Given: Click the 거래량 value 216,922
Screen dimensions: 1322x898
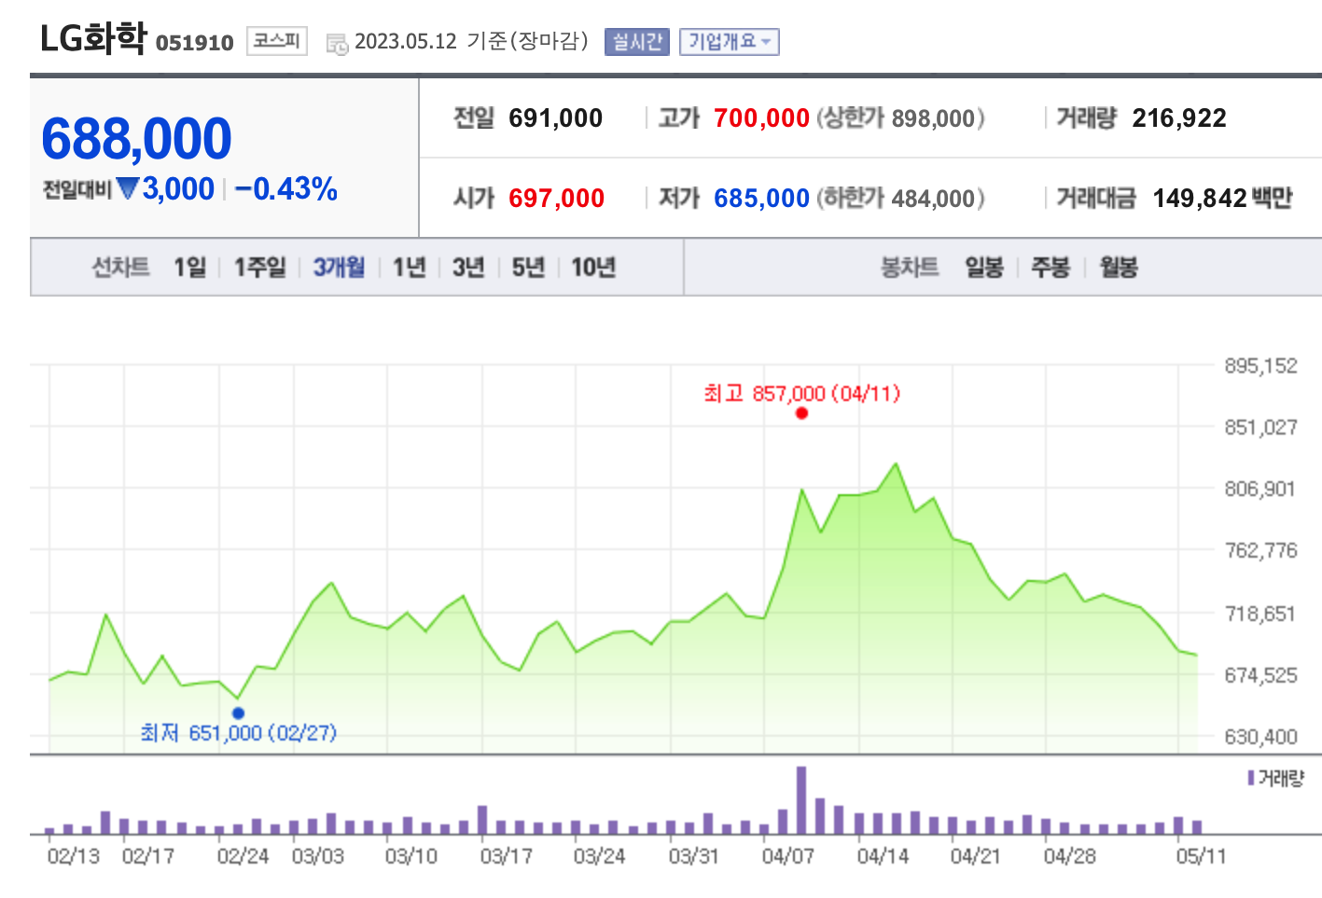Looking at the screenshot, I should [x=1179, y=118].
